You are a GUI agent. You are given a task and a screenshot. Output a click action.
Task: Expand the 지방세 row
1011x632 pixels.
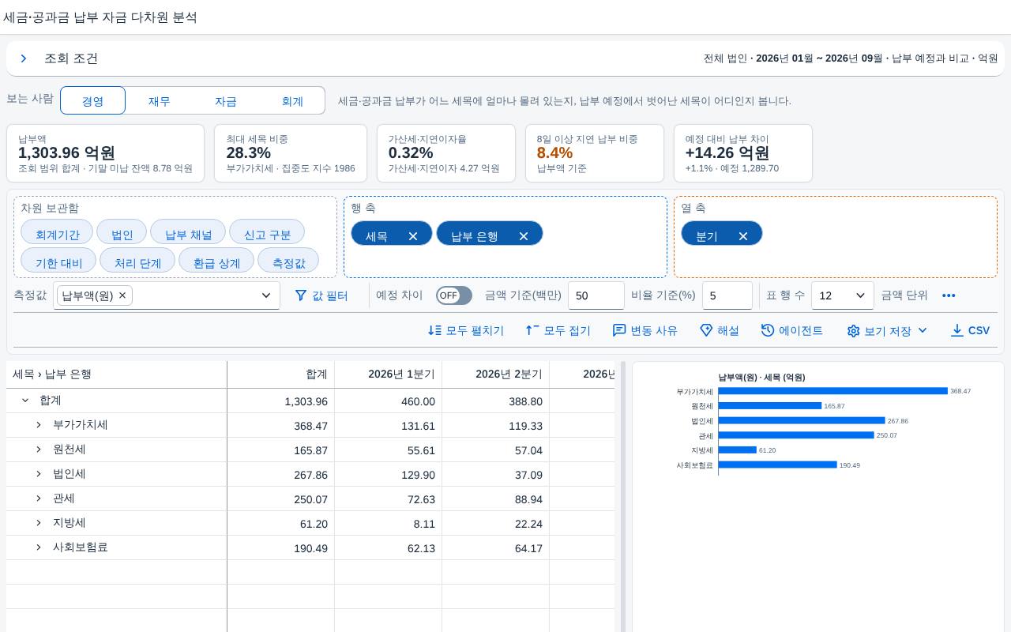39,523
